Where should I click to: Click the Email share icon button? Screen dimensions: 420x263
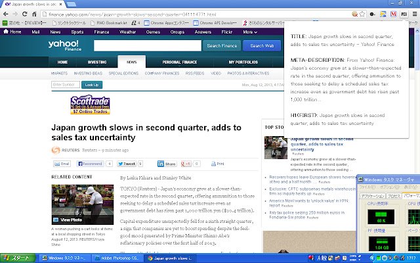(x=62, y=164)
